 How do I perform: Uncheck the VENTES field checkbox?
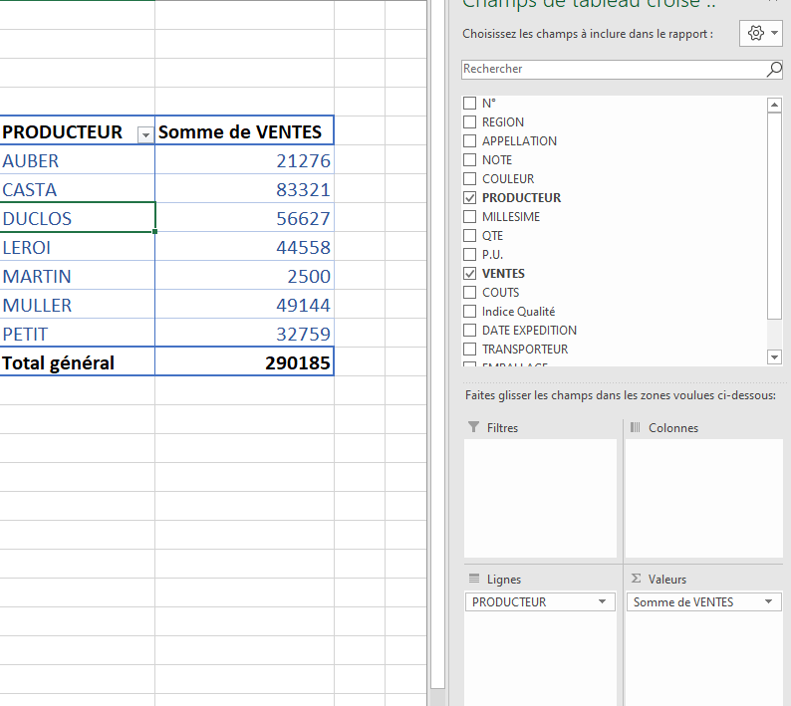pyautogui.click(x=470, y=274)
